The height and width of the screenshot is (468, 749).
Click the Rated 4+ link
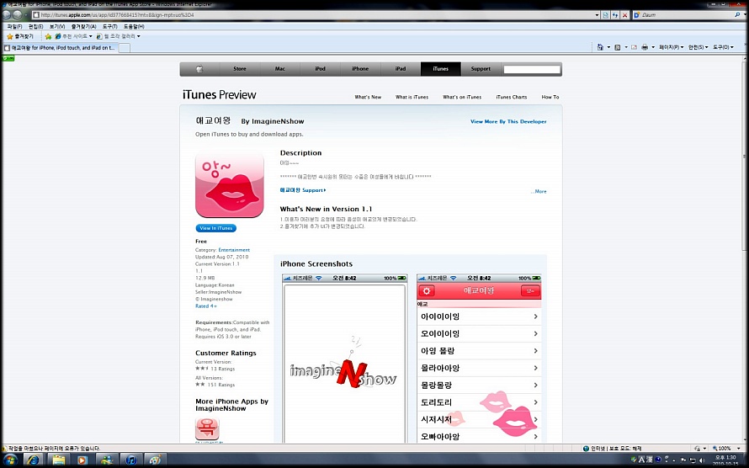(x=206, y=306)
